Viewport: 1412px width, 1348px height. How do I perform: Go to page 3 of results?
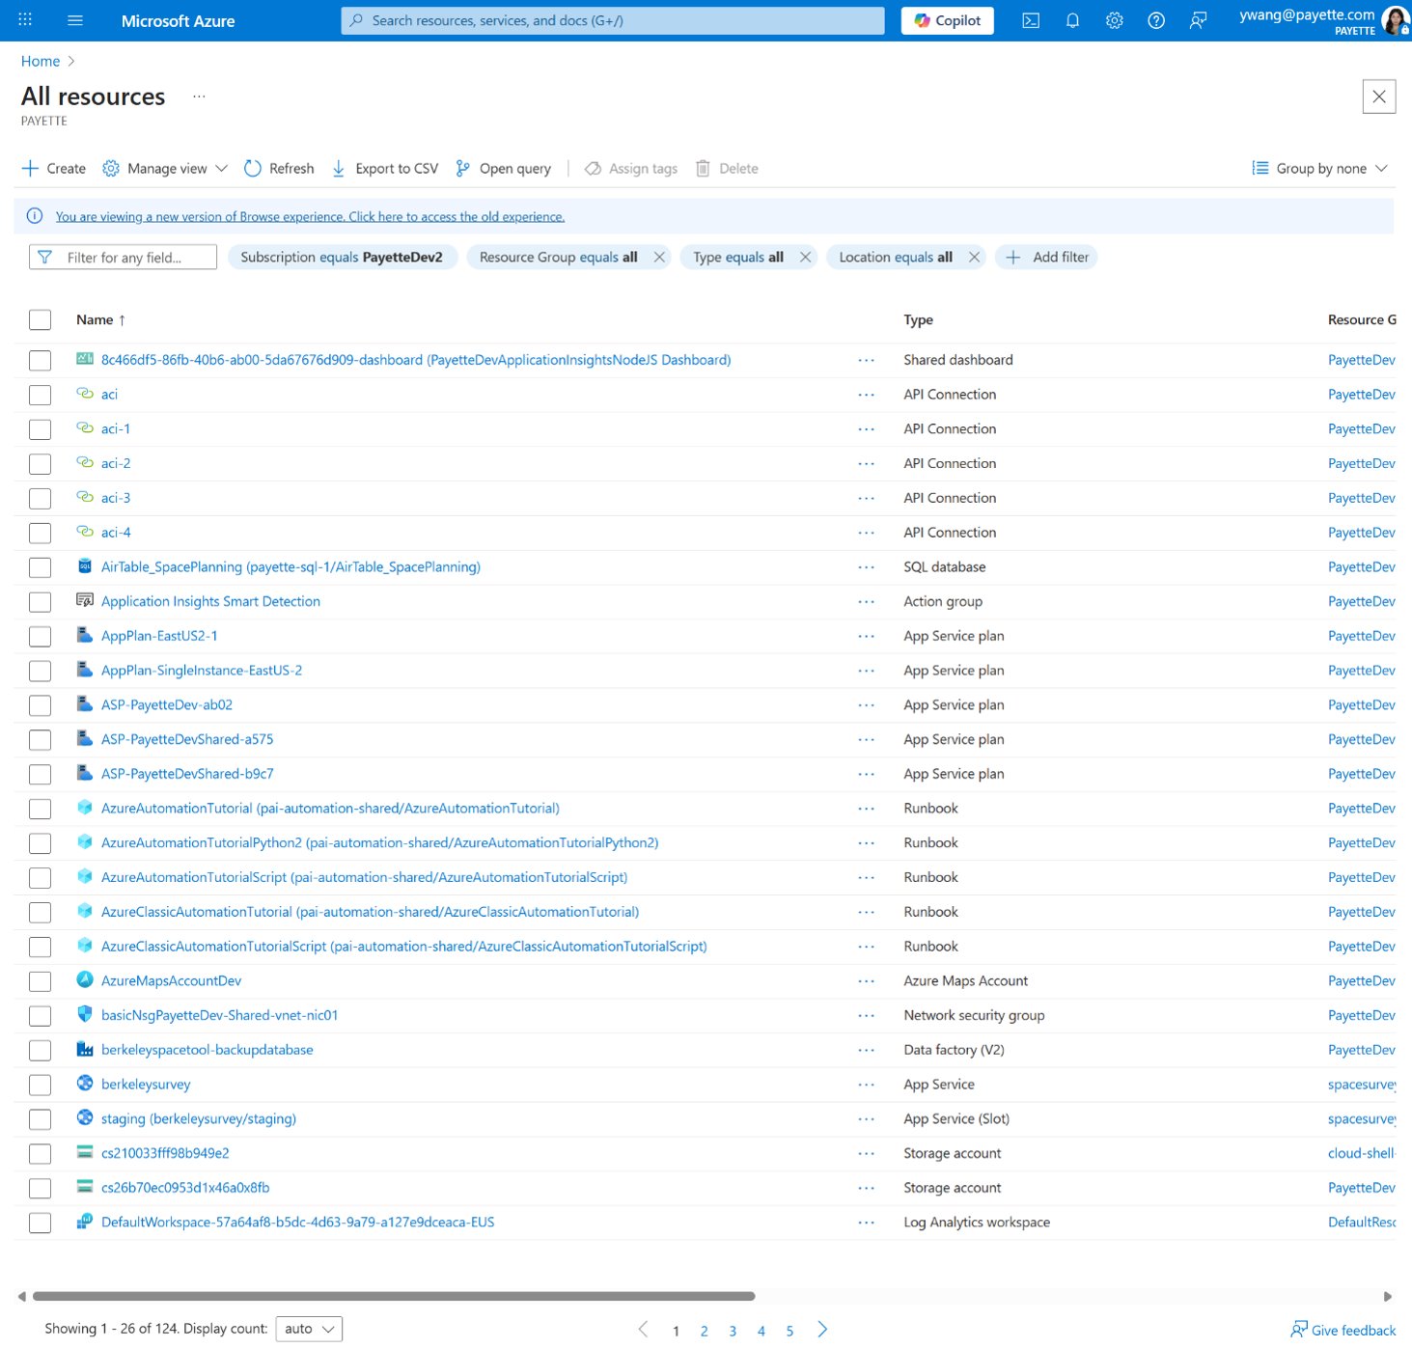click(733, 1331)
